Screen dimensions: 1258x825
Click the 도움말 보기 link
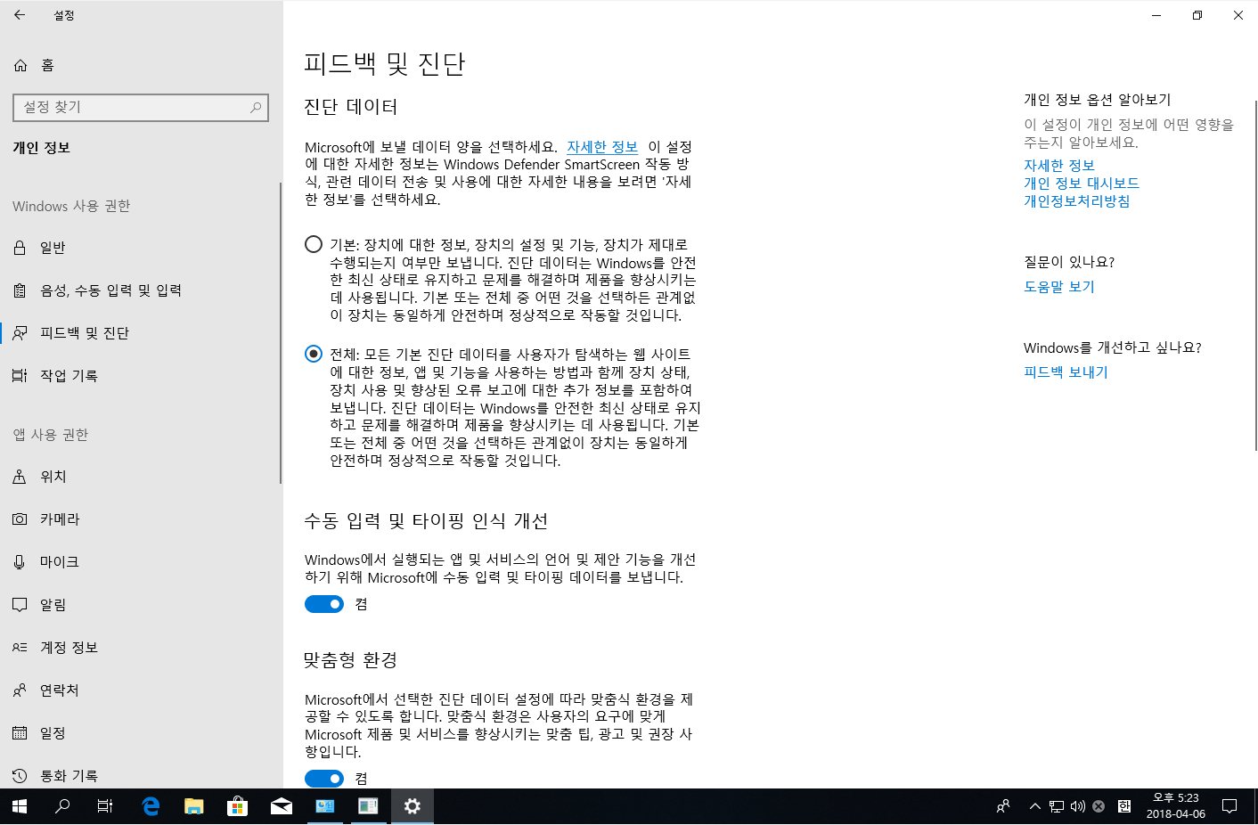point(1059,287)
